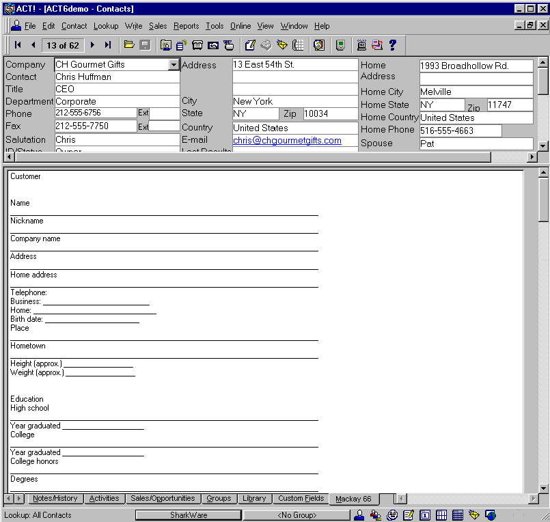Write a letter using the pencil-paper icon
The image size is (550, 522).
[250, 45]
